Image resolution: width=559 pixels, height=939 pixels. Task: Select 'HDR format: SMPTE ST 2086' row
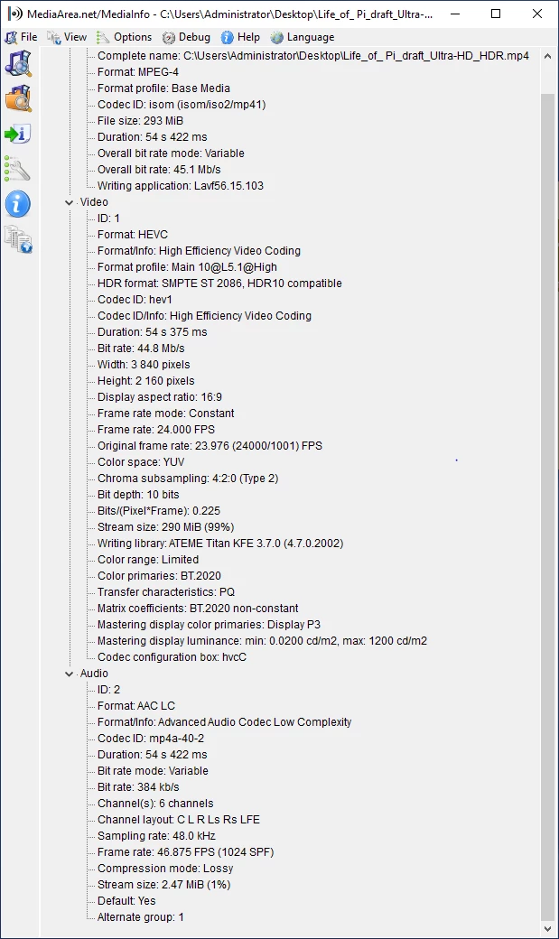pyautogui.click(x=219, y=284)
